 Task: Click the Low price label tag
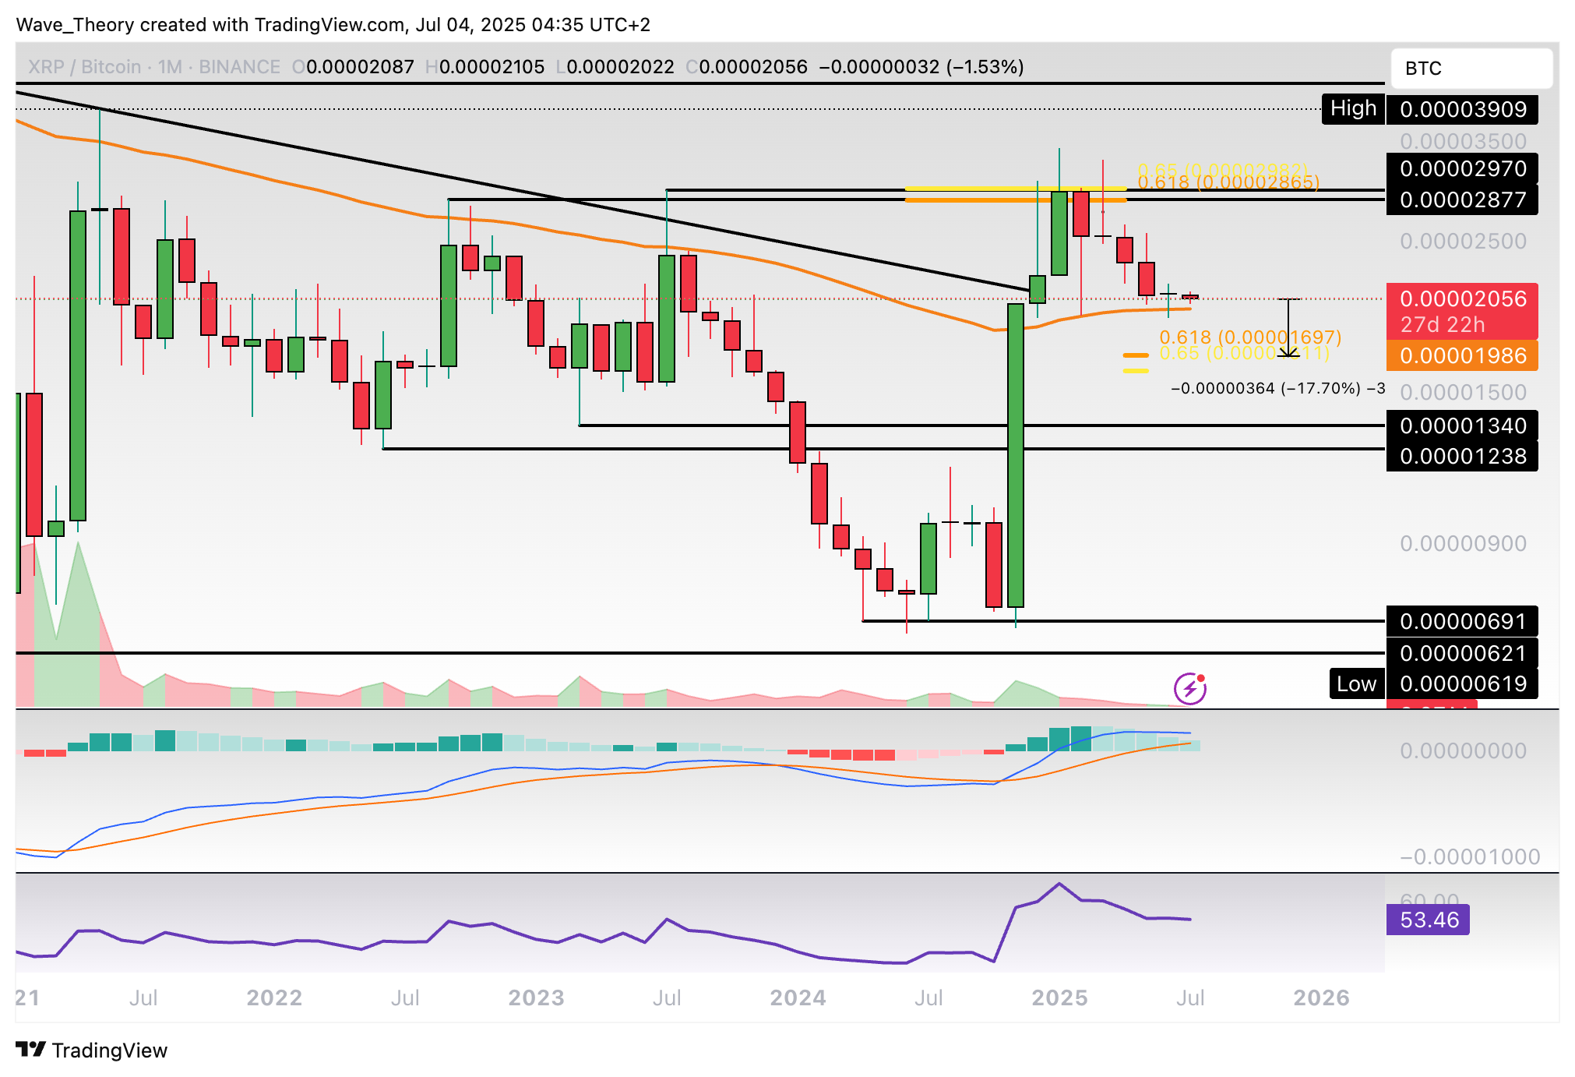coord(1356,684)
